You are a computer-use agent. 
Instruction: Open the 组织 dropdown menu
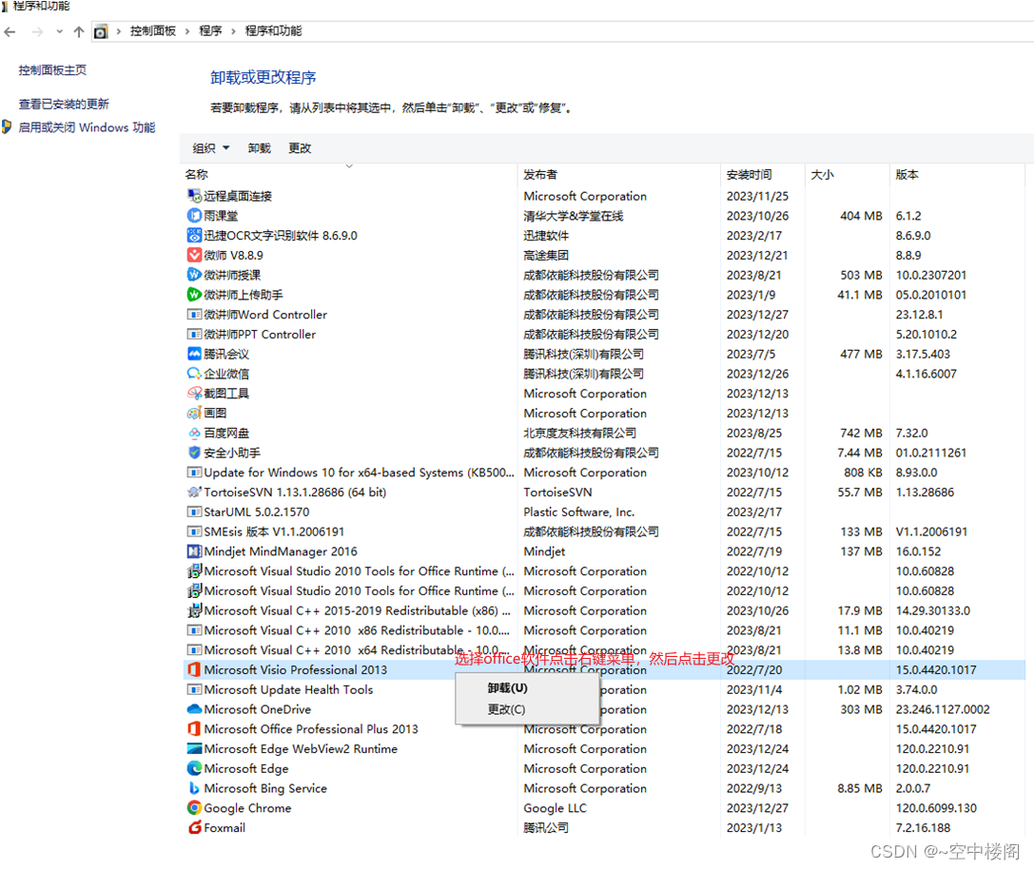(210, 148)
